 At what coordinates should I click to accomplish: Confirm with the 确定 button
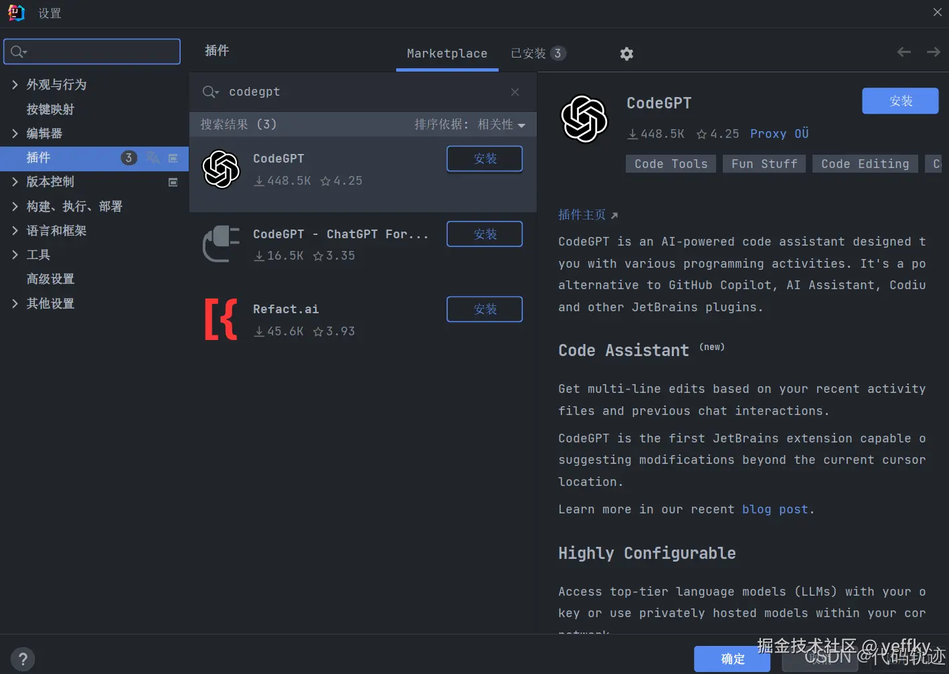click(732, 659)
